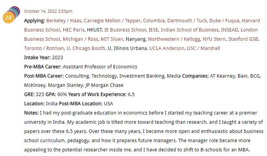Visit the Indian School of Business link
This screenshot has width=267, height=156.
(x=189, y=30)
